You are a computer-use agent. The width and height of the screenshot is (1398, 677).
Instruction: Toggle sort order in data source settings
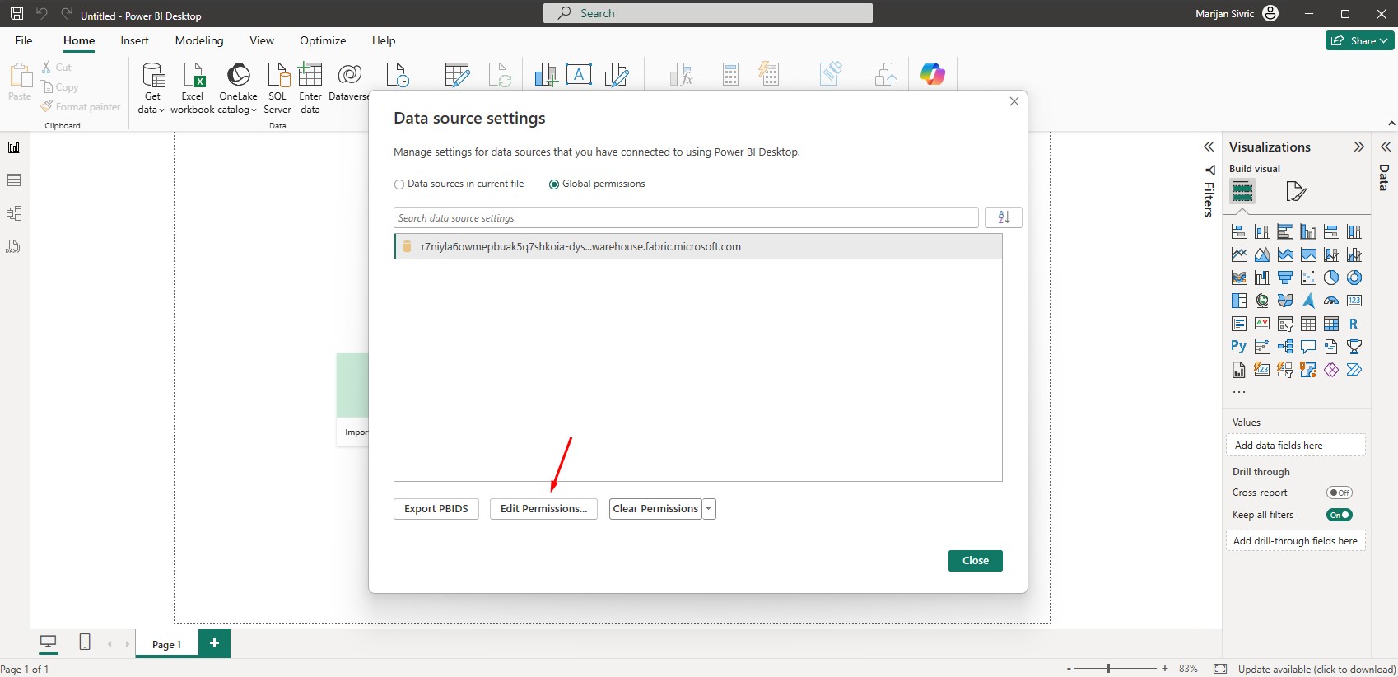coord(1004,217)
